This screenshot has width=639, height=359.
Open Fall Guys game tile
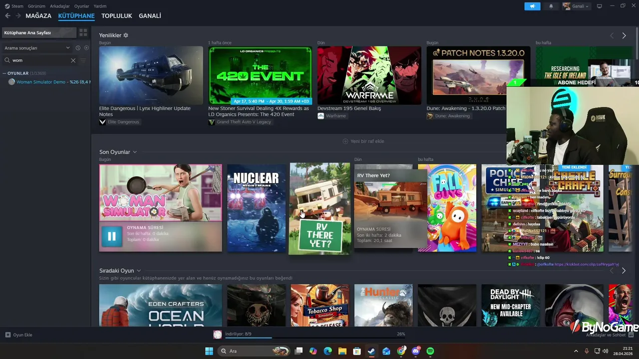(447, 208)
